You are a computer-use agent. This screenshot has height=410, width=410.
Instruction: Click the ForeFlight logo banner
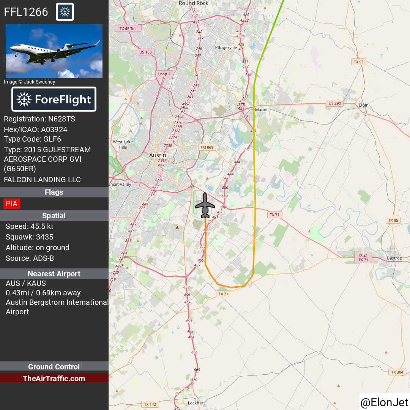(x=54, y=99)
